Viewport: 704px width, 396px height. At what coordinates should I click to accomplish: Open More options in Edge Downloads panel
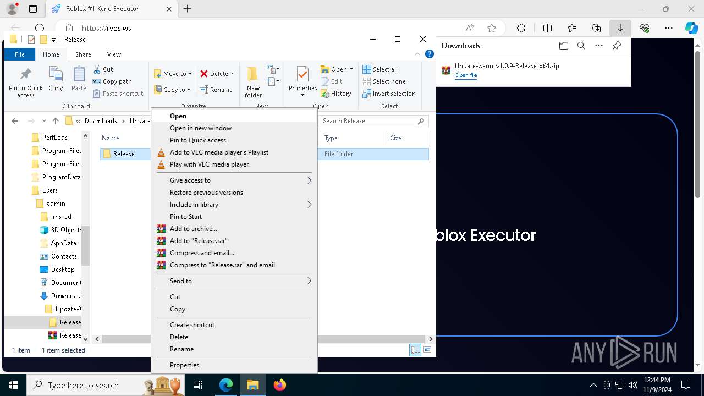[599, 46]
